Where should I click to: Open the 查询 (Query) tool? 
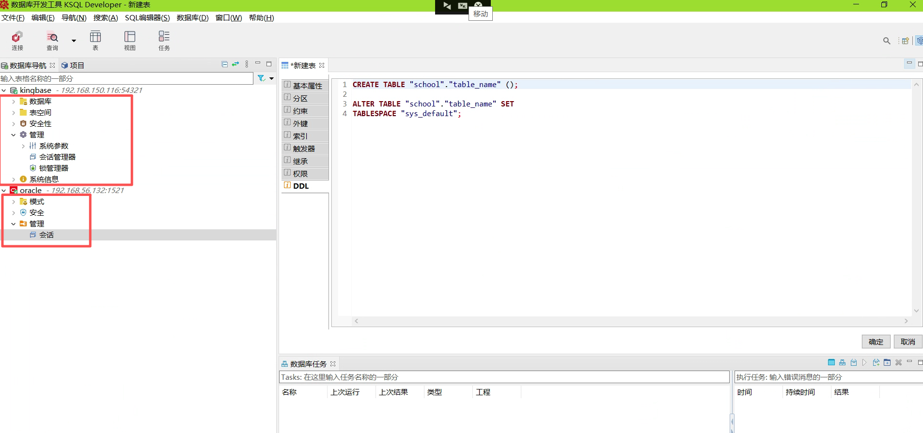pyautogui.click(x=52, y=40)
